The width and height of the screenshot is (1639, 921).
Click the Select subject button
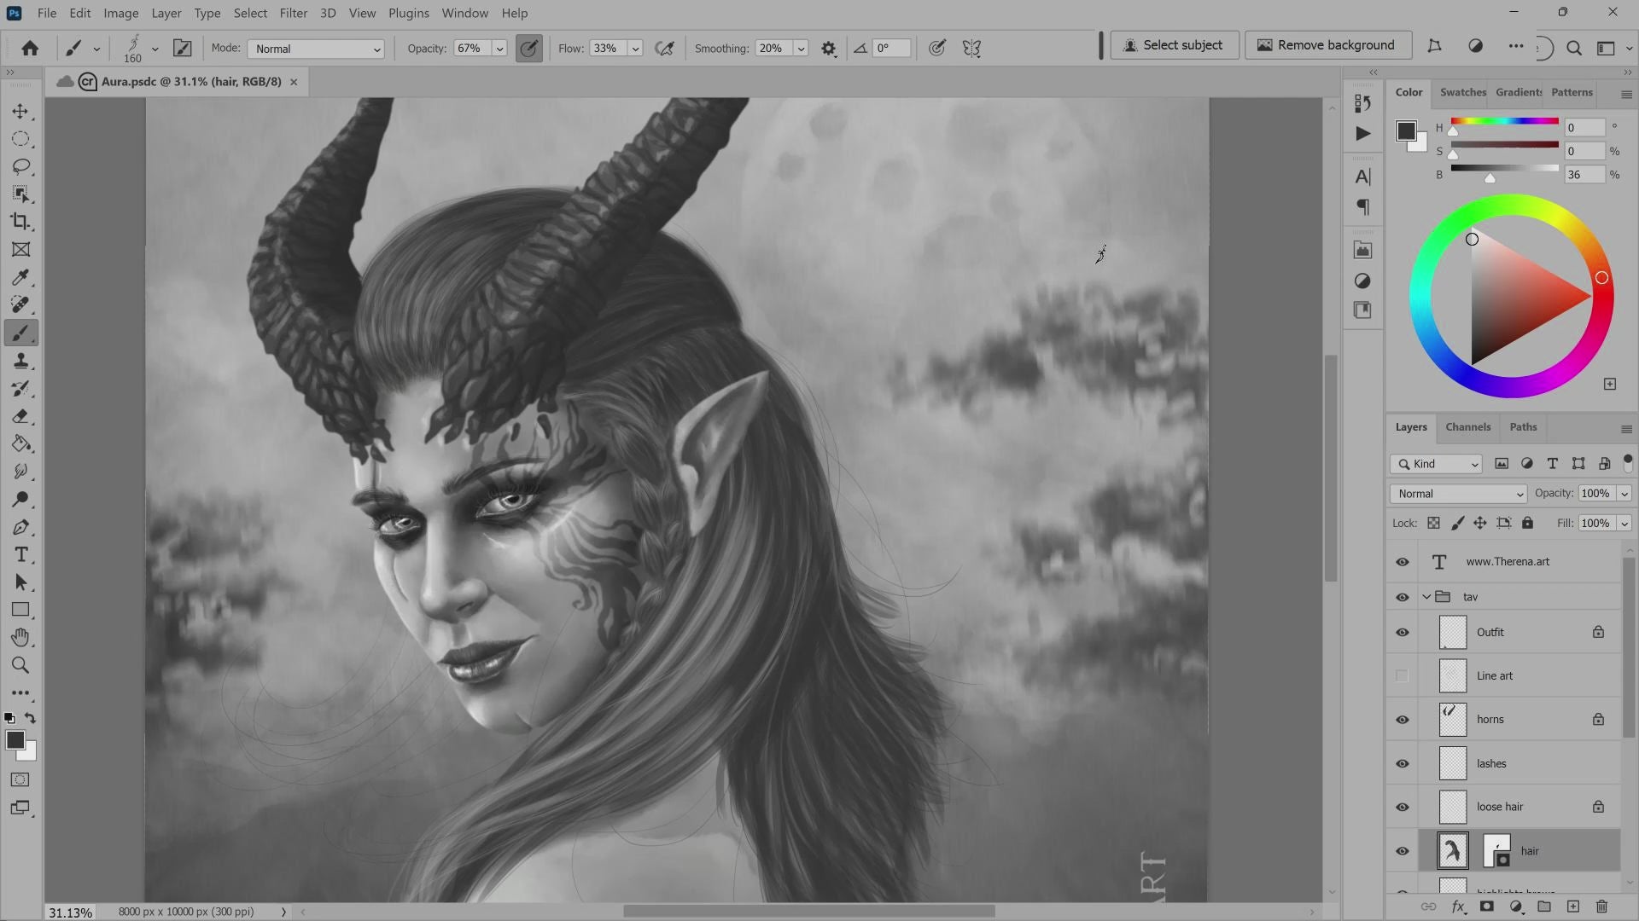[1174, 45]
